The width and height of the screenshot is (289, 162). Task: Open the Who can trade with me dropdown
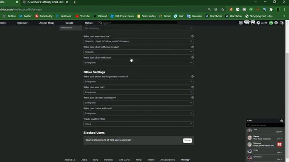pyautogui.click(x=139, y=113)
